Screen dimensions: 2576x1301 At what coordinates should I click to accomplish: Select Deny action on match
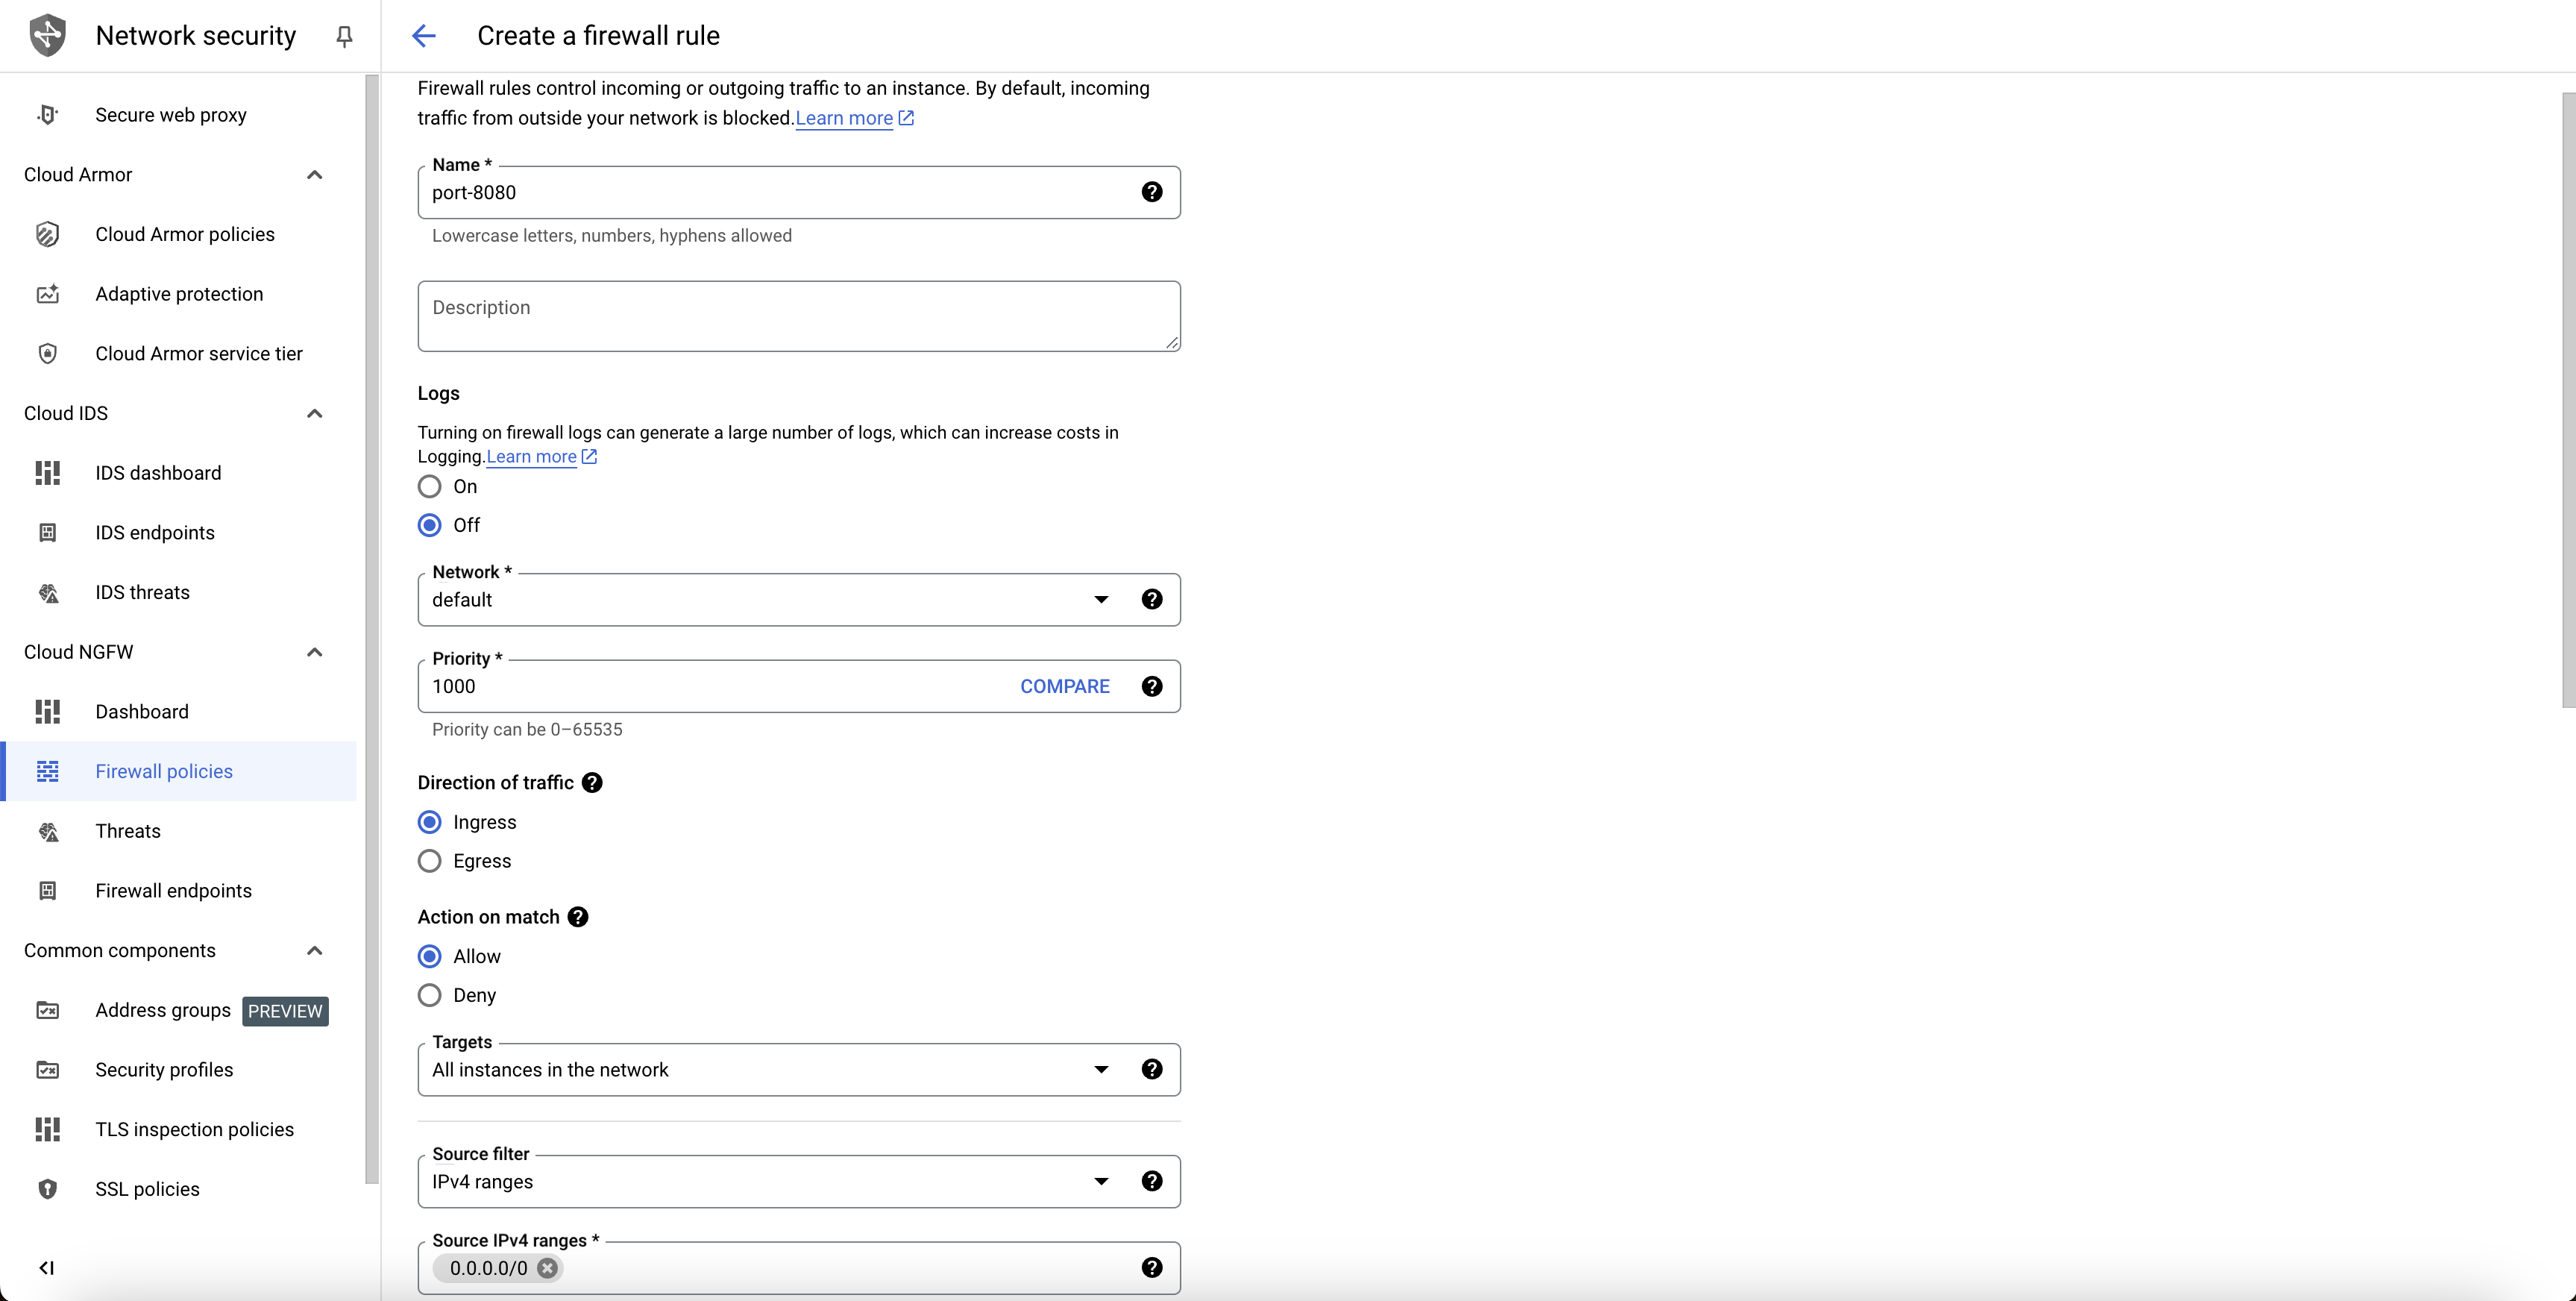[x=430, y=994]
